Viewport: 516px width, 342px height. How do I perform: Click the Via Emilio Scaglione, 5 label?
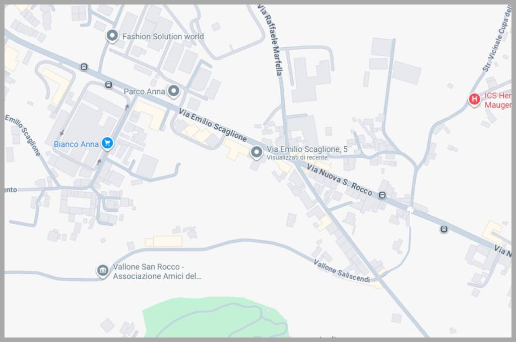point(307,149)
